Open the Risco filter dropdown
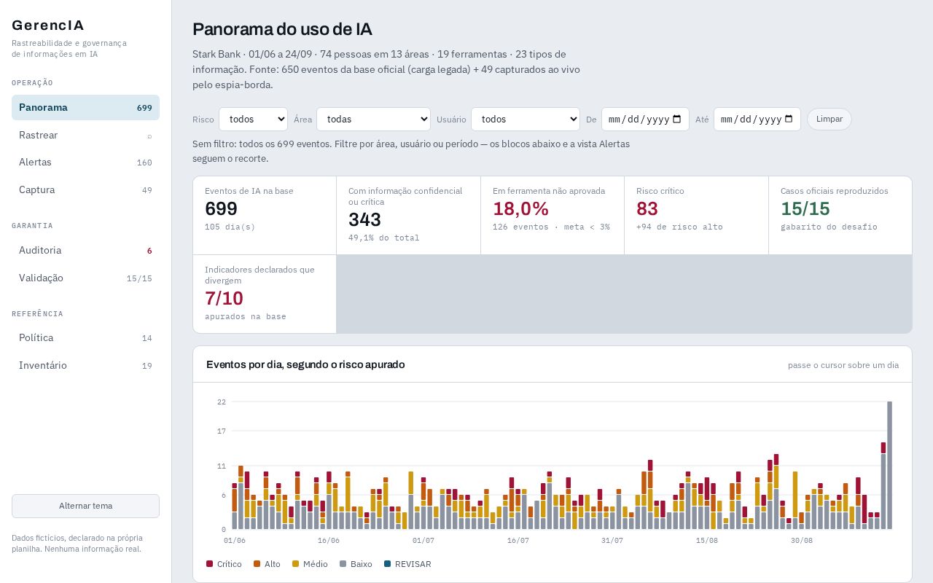933x583 pixels. (253, 120)
